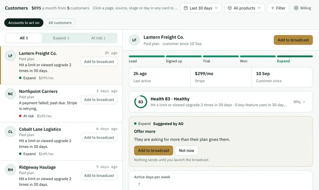This screenshot has height=190, width=319.
Task: Open the Cobalt Lane Logistics customer row
Action: tap(61, 142)
